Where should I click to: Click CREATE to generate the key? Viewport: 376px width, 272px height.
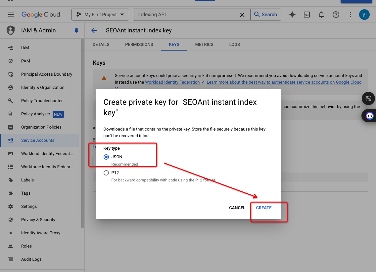[264, 208]
